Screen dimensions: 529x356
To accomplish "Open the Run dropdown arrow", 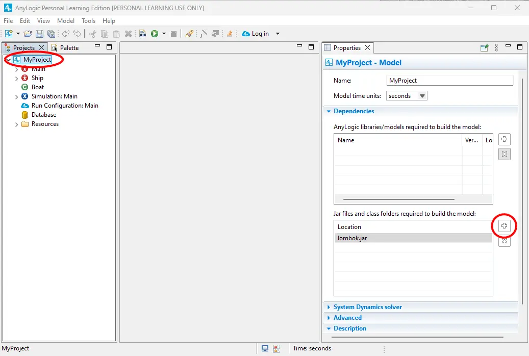I will pyautogui.click(x=164, y=34).
